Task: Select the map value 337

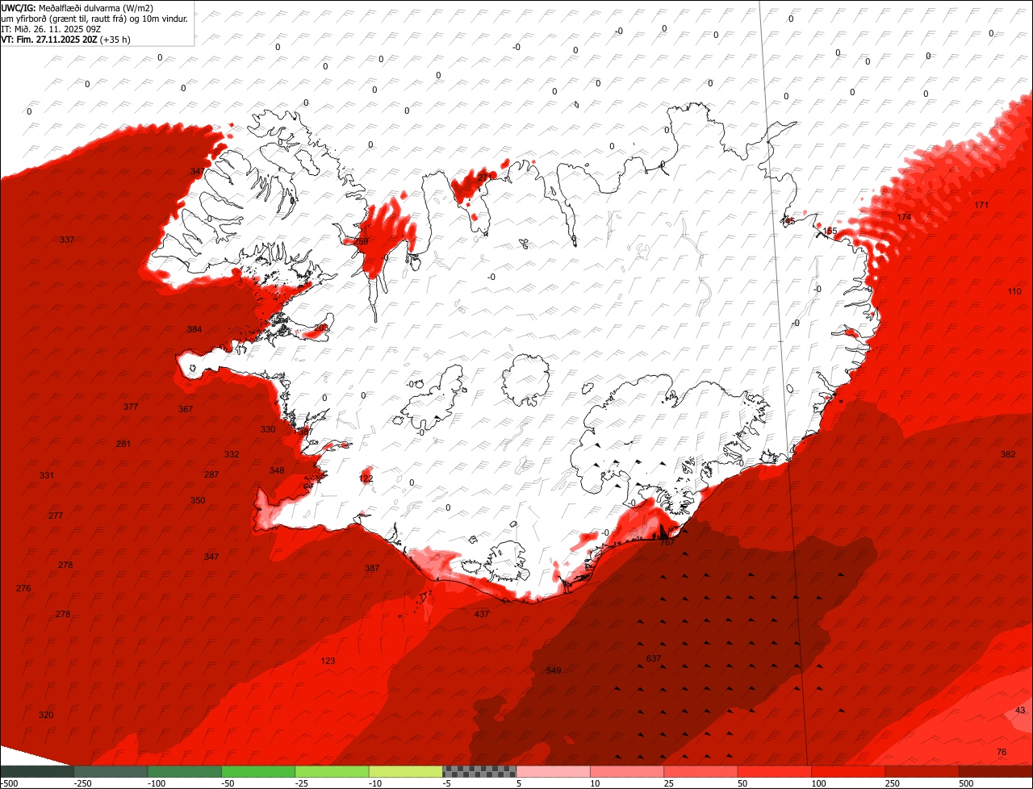Action: 67,240
